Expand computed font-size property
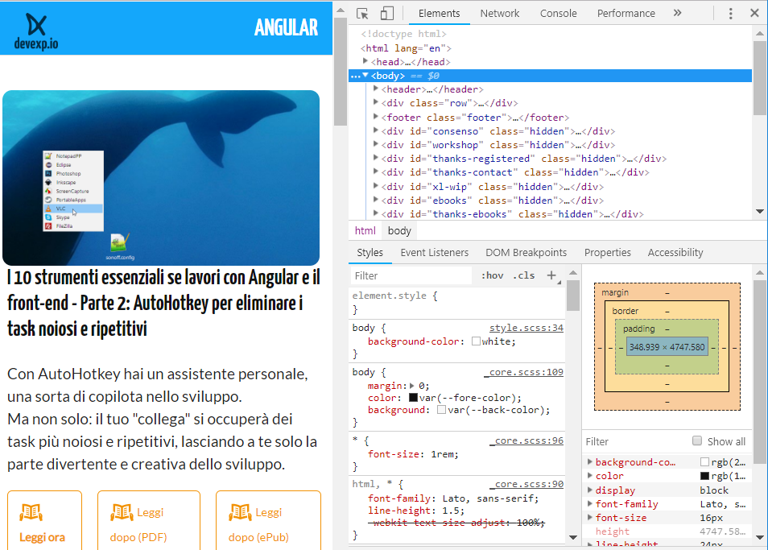Viewport: 768px width, 550px height. [x=590, y=517]
